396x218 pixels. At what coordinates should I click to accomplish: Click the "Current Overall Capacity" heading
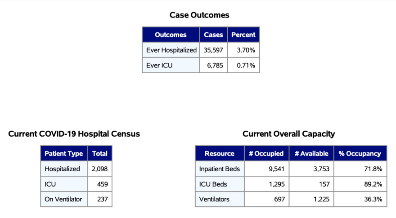(x=288, y=133)
